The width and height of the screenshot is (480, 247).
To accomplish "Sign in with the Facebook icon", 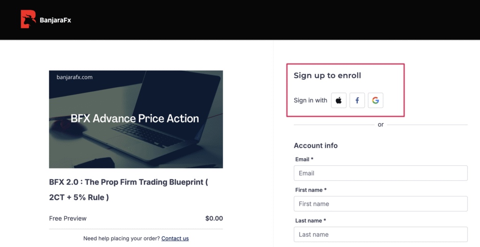I will (x=357, y=100).
